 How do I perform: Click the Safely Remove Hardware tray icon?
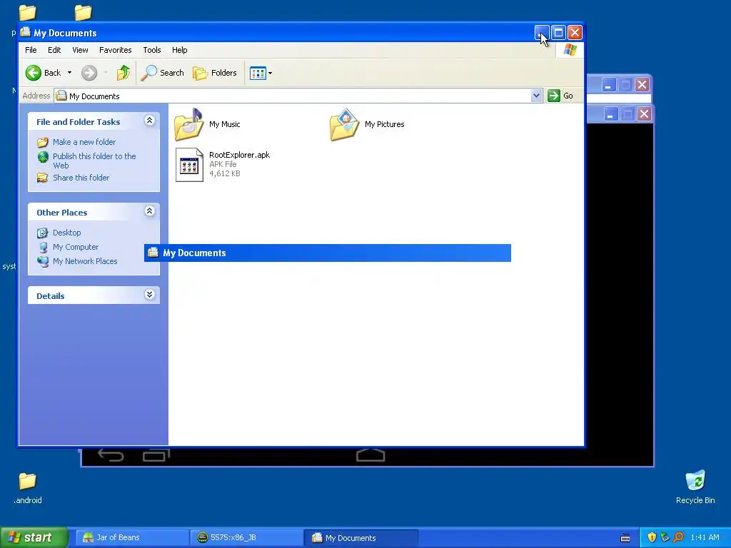[665, 538]
